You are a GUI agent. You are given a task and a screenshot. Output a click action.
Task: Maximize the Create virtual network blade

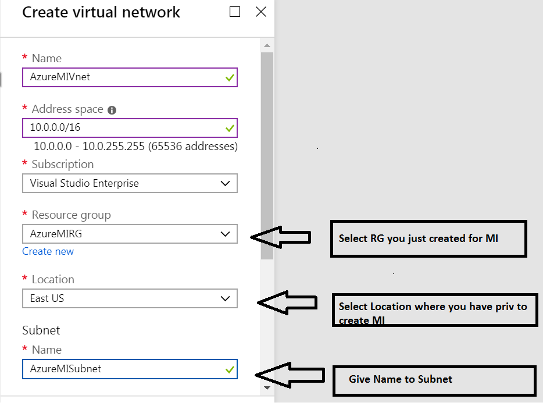pos(235,12)
